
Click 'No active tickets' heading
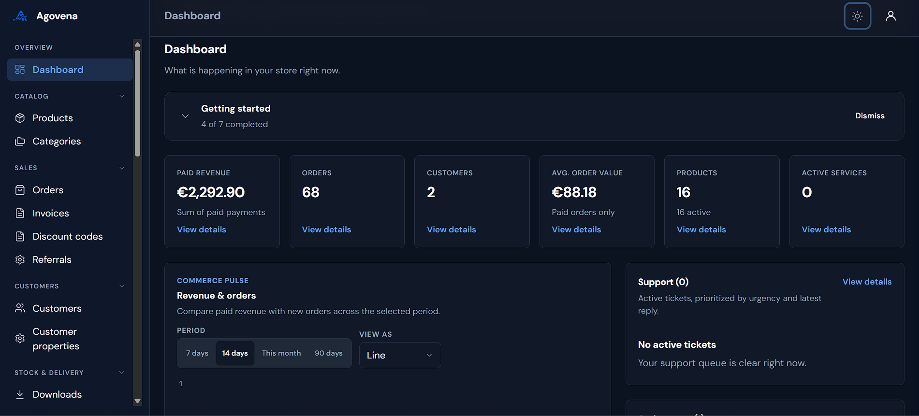tap(677, 344)
